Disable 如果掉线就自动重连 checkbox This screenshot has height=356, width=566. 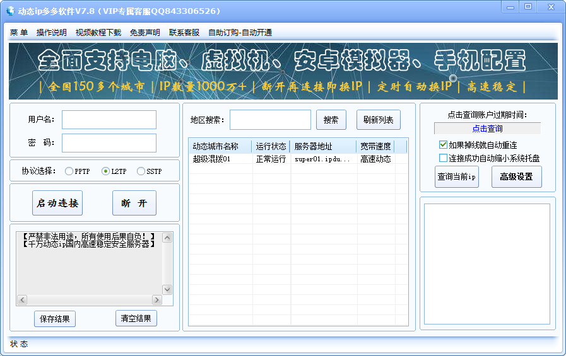pos(443,145)
